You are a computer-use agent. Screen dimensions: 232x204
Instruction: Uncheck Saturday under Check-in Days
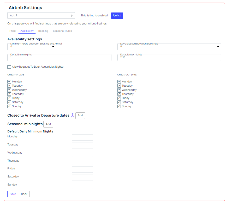click(9, 102)
